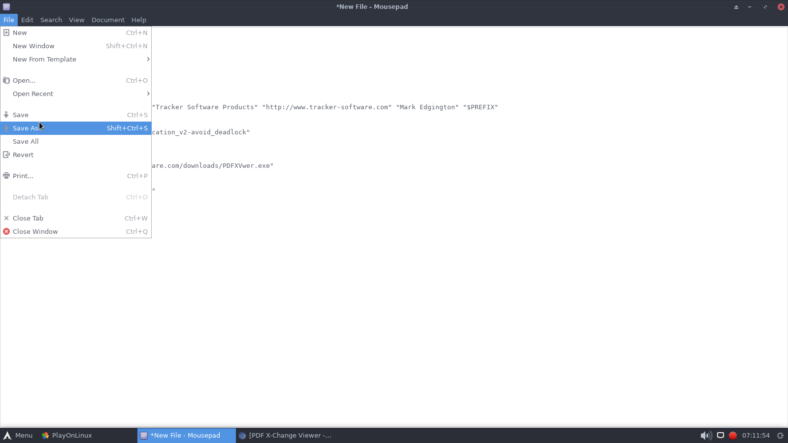Image resolution: width=788 pixels, height=443 pixels.
Task: Click the X icon beside Close Tab
Action: [x=6, y=218]
